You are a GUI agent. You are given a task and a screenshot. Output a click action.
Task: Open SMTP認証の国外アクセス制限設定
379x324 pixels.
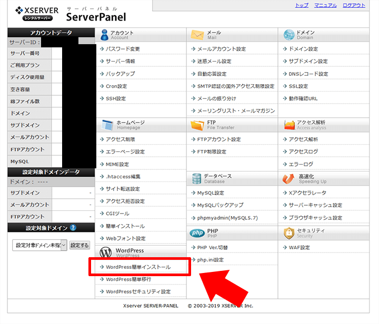(236, 86)
